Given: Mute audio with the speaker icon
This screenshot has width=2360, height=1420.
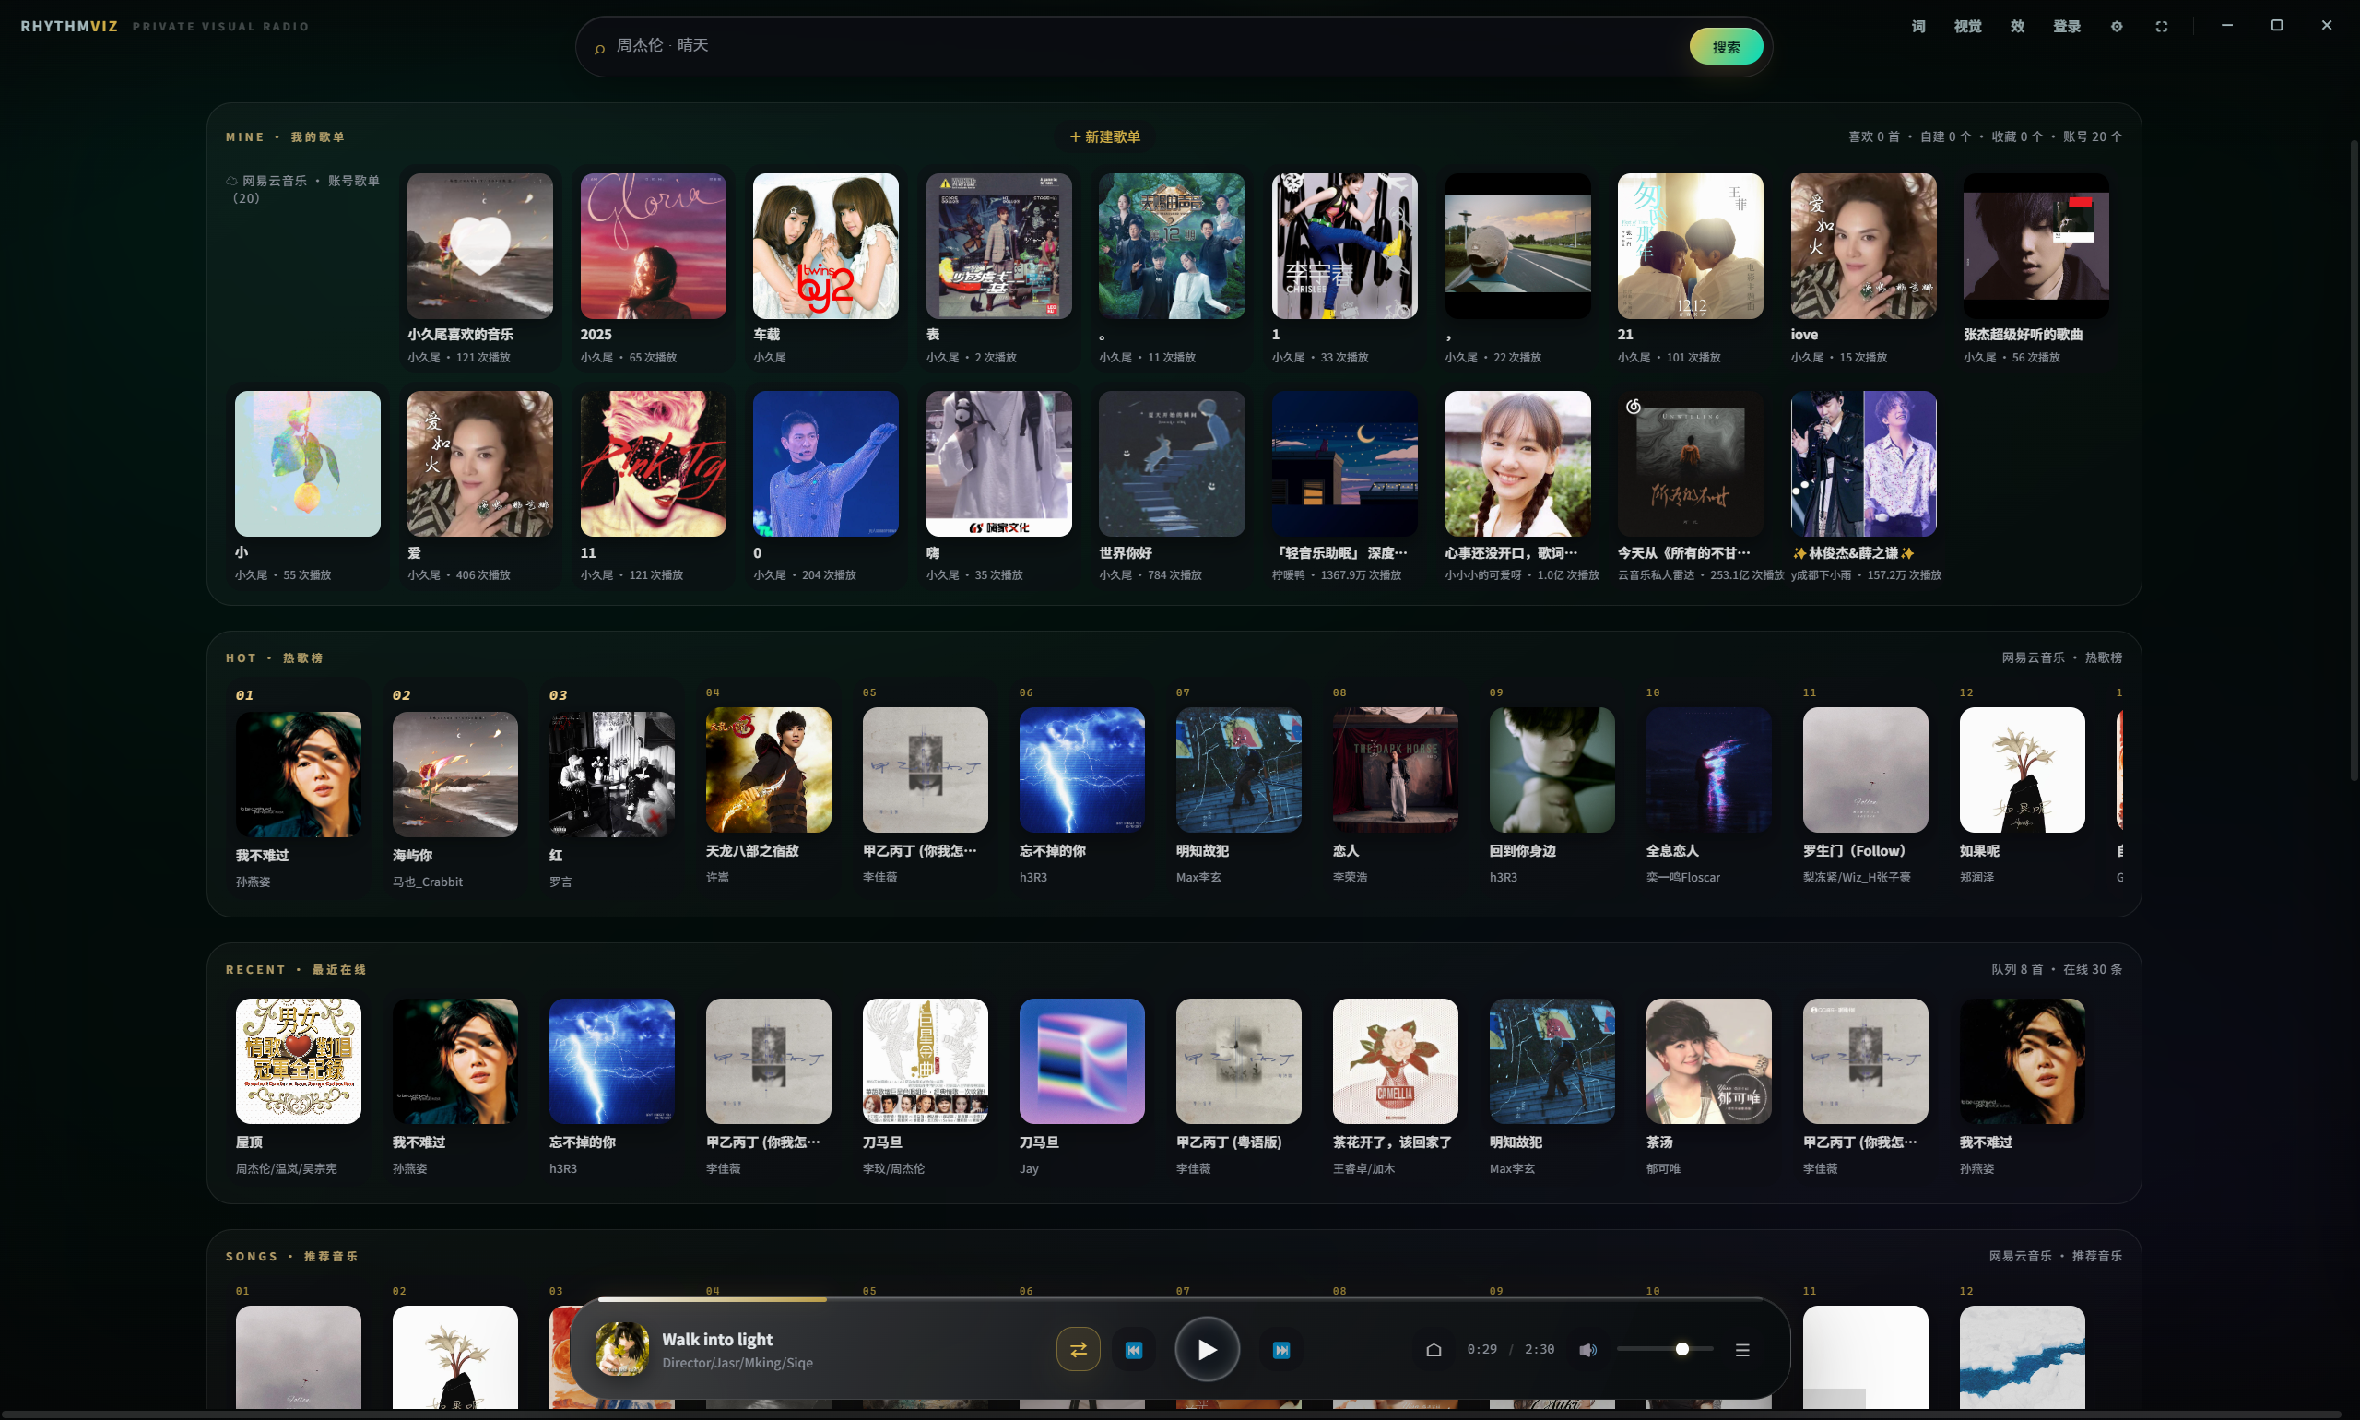Looking at the screenshot, I should coord(1588,1349).
